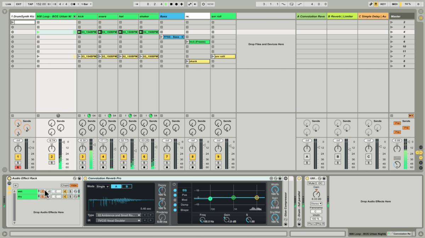Open the quantization 1 Bar dropdown

(x=86, y=4)
